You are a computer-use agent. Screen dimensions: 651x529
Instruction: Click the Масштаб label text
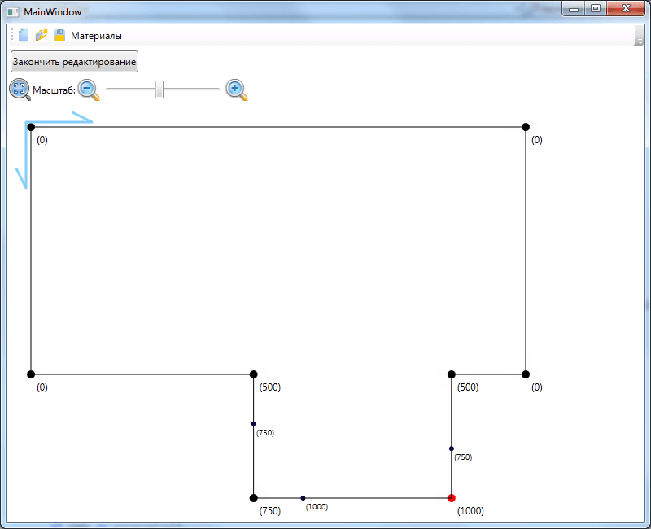[x=54, y=90]
